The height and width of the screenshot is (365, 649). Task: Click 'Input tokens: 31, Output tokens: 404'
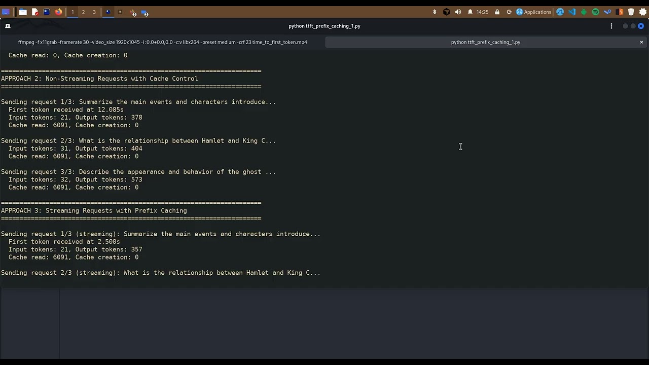76,149
